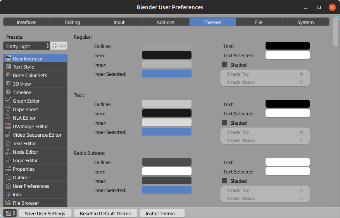Pick the Tool Text Selected color

click(288, 113)
